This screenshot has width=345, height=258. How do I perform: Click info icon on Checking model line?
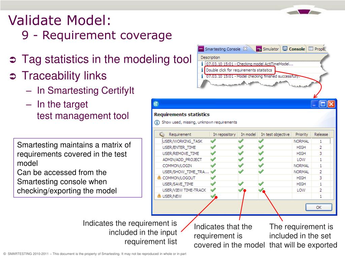[202, 64]
